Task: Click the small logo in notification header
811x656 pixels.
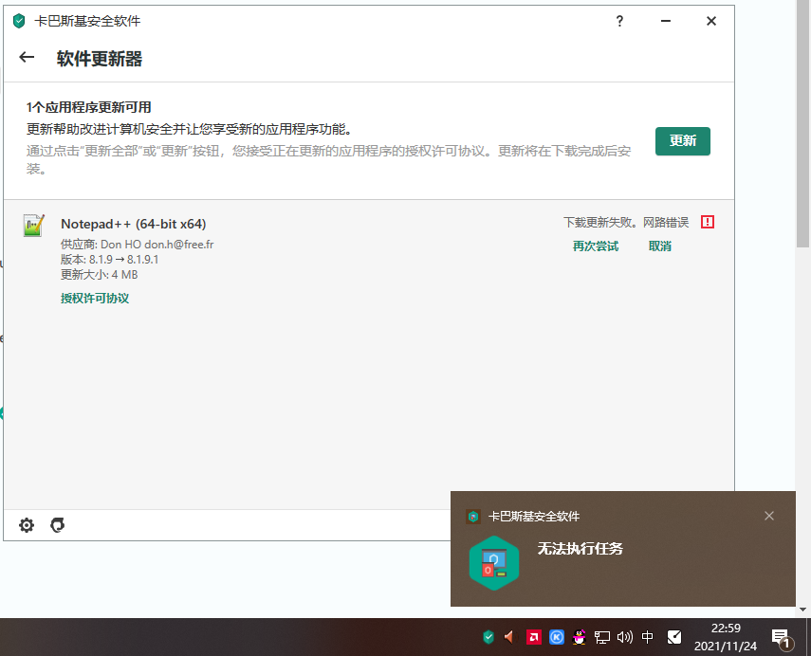Action: [x=472, y=516]
